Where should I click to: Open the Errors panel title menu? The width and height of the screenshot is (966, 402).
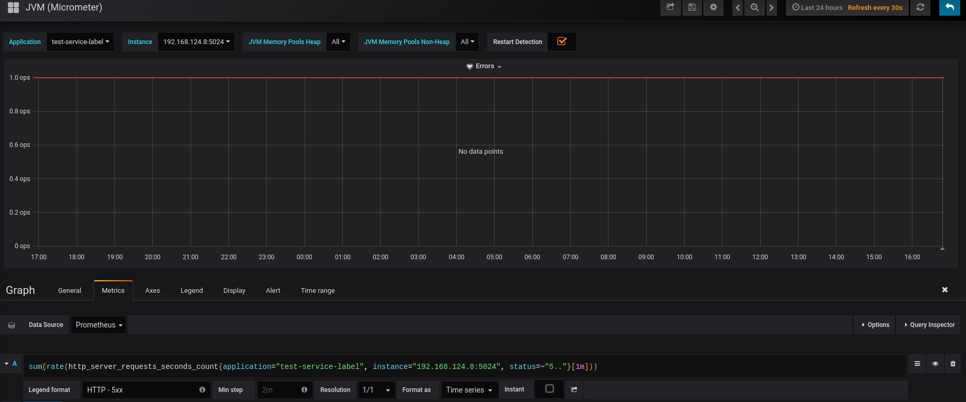point(484,66)
